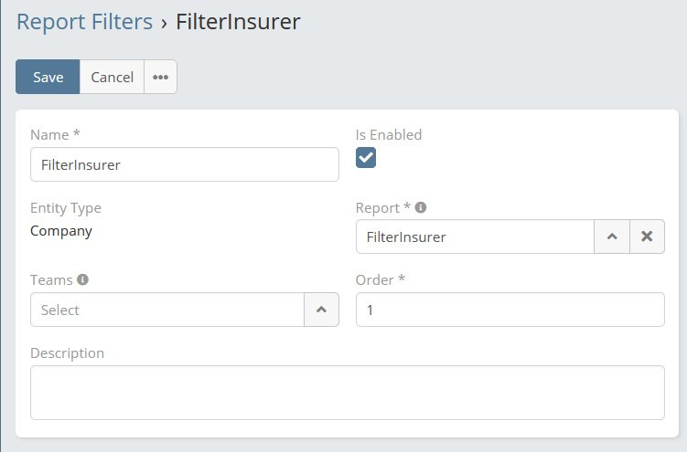Save the report filter
This screenshot has width=687, height=452.
(x=48, y=77)
